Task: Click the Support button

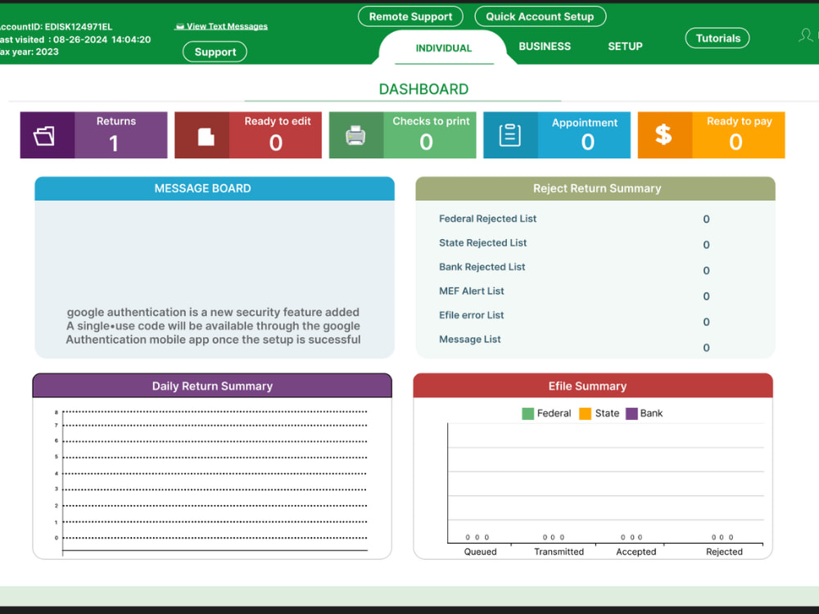Action: (x=215, y=52)
